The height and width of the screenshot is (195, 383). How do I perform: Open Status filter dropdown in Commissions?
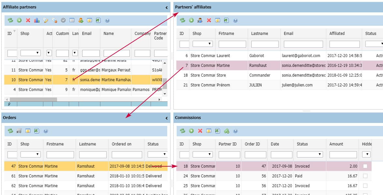(x=310, y=155)
